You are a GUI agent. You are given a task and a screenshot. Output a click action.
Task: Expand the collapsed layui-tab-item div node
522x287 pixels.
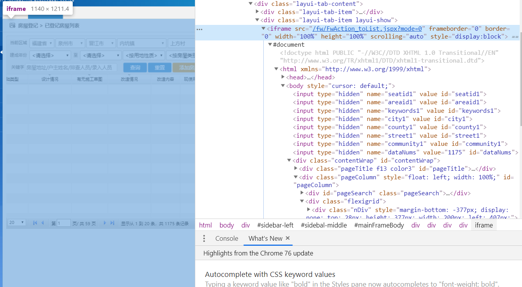click(257, 12)
